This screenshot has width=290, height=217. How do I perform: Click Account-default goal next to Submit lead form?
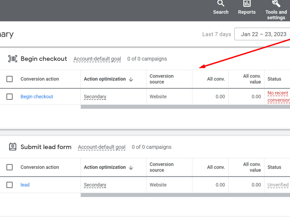(101, 147)
